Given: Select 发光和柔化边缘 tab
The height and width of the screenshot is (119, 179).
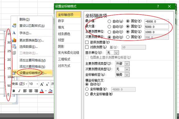Looking at the screenshot, I should tap(69, 53).
